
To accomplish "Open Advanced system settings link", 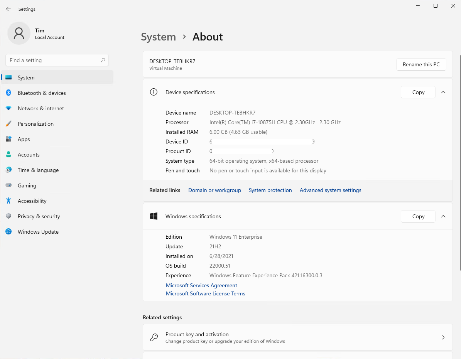I will coord(331,190).
